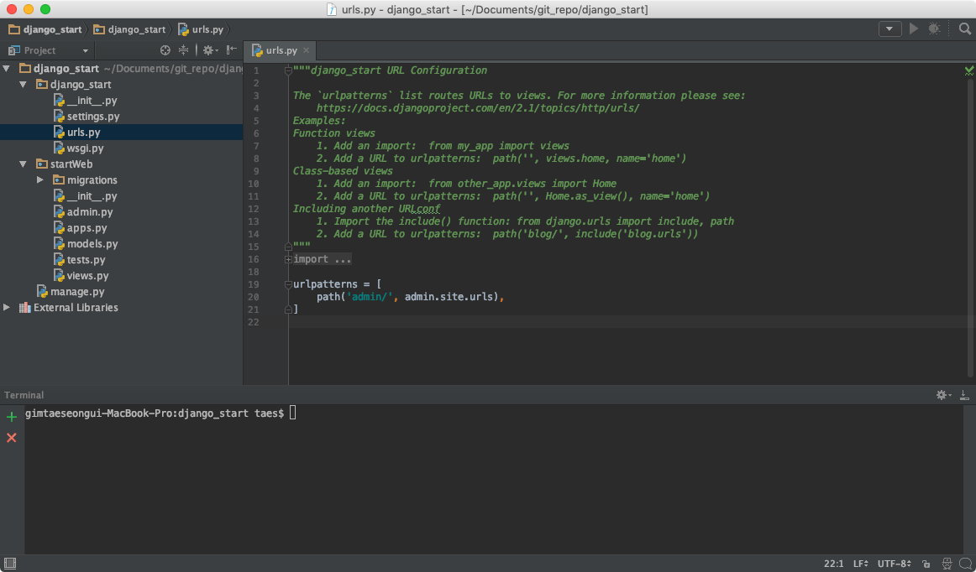Open Search Everywhere magnifier icon
Viewport: 976px width, 572px height.
(x=965, y=29)
